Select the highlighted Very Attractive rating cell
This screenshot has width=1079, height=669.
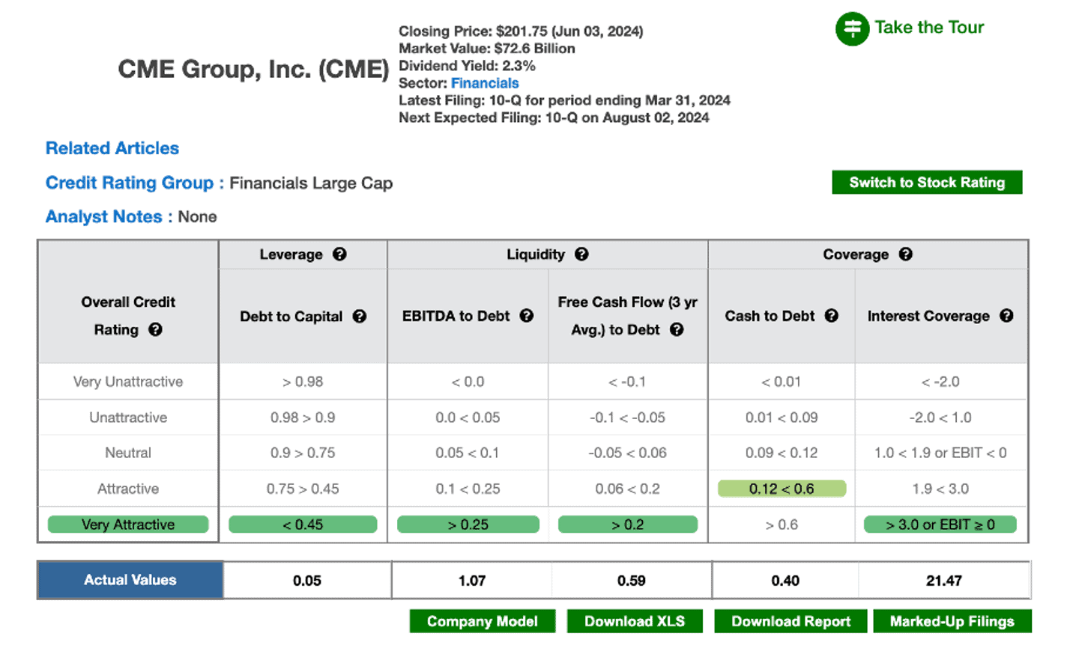128,525
